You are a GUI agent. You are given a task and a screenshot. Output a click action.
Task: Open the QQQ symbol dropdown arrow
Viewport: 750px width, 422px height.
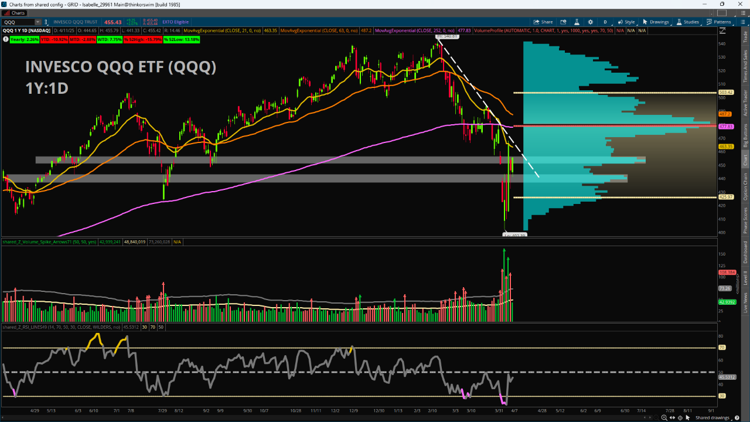(x=38, y=22)
